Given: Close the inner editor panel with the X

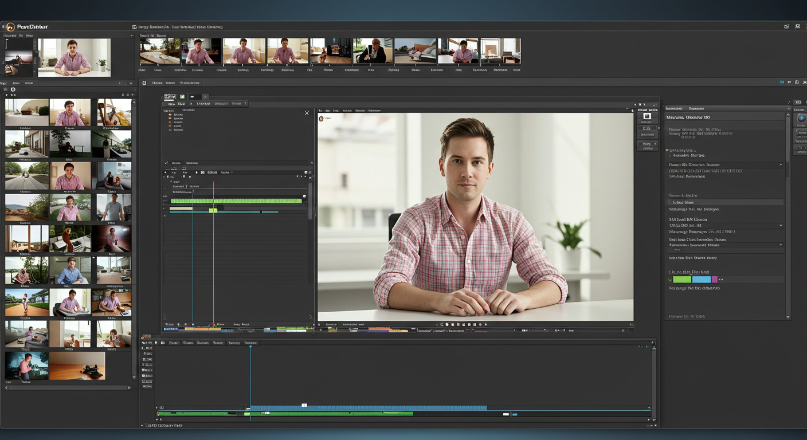Looking at the screenshot, I should click(307, 113).
